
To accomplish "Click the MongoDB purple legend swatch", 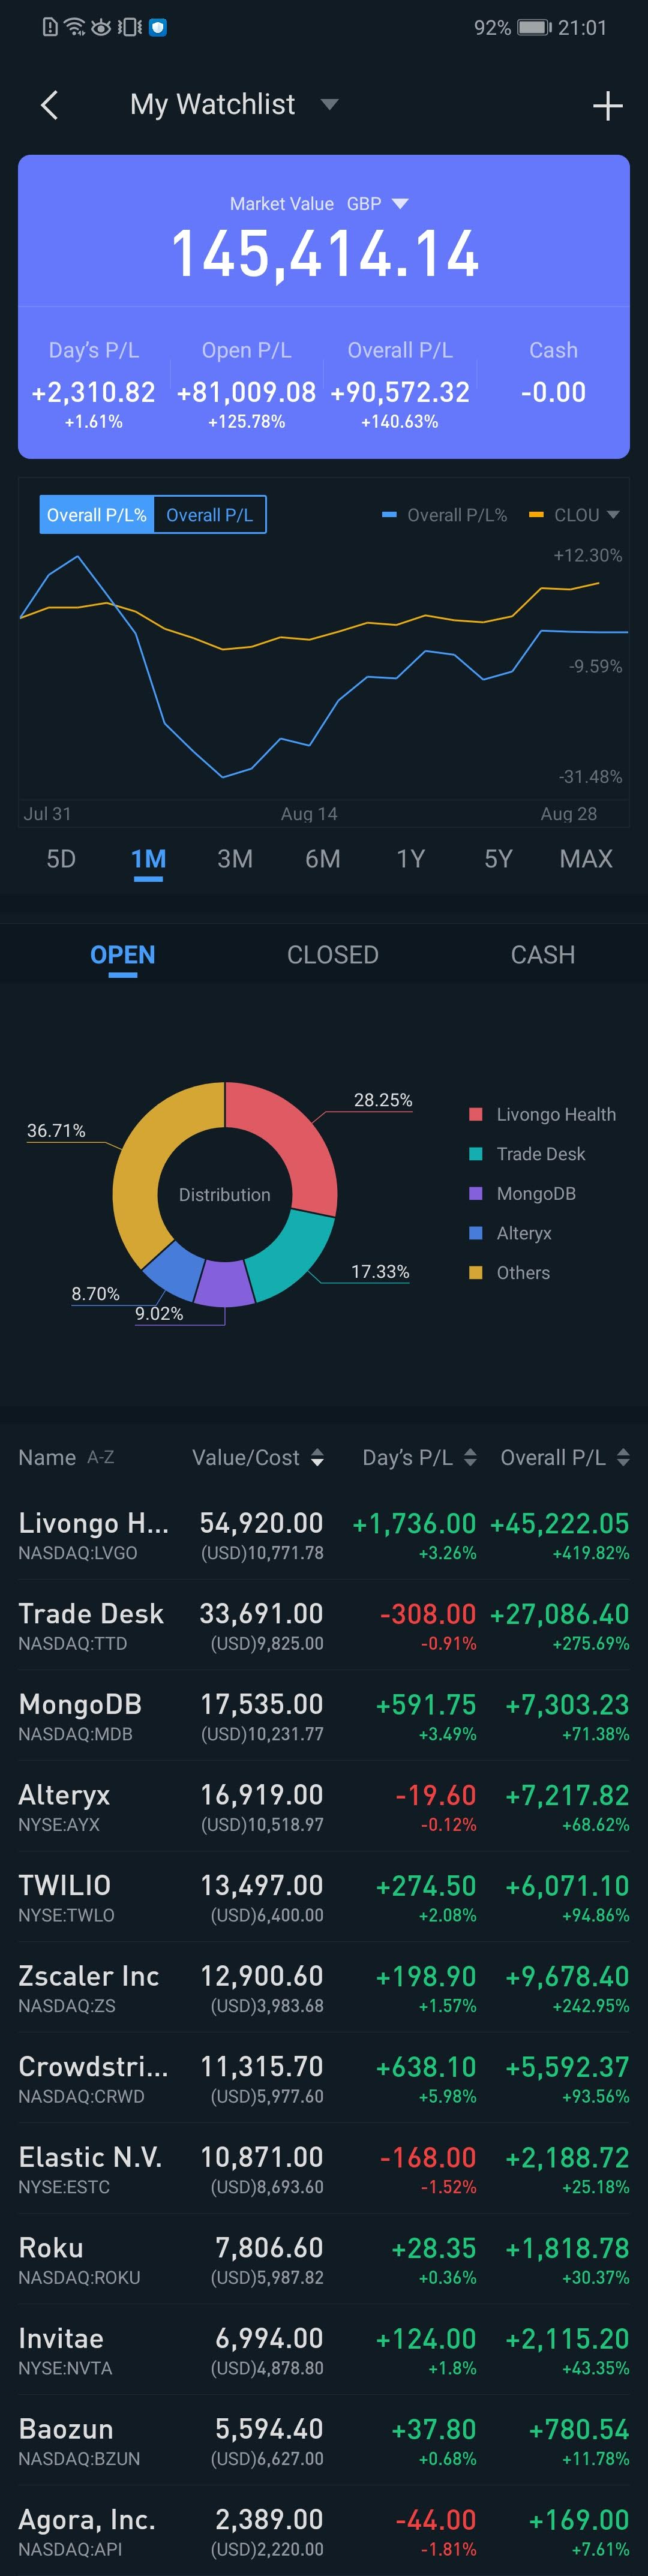I will point(476,1193).
